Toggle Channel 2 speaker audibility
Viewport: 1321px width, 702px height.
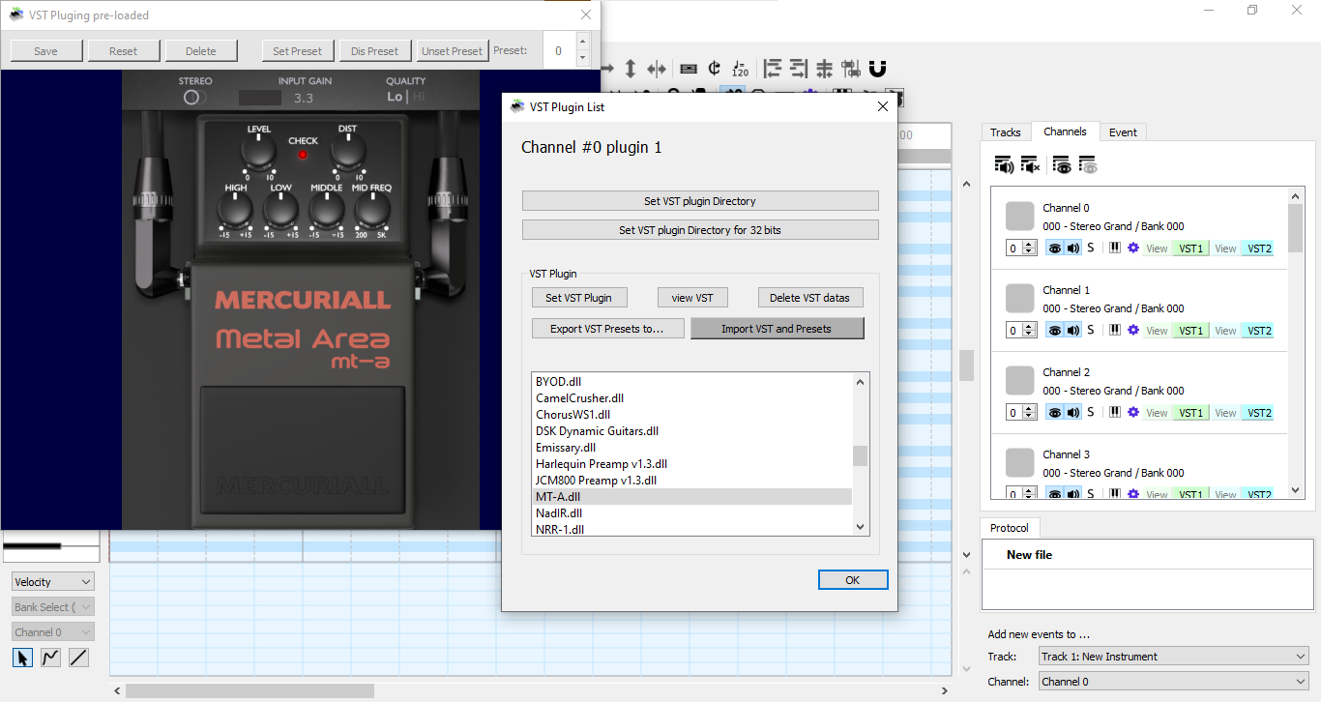1073,413
